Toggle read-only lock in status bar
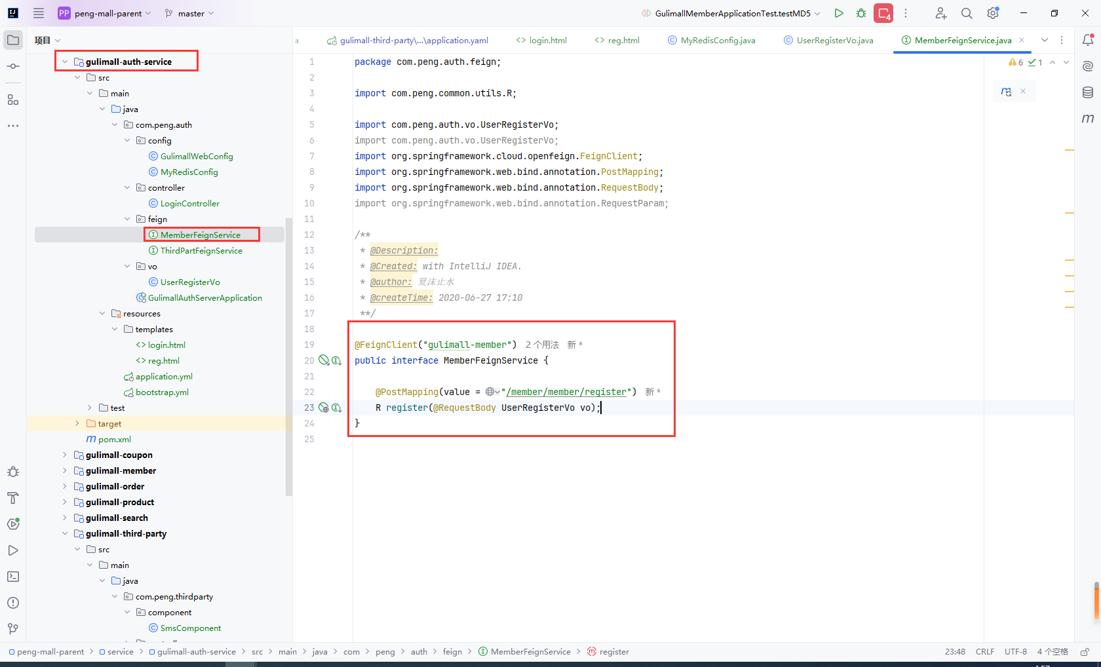 click(1085, 652)
